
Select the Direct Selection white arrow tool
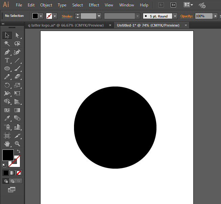coord(17,35)
